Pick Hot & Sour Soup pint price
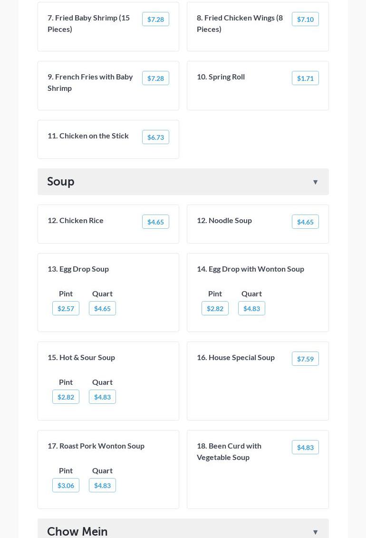The image size is (366, 538). pyautogui.click(x=66, y=397)
